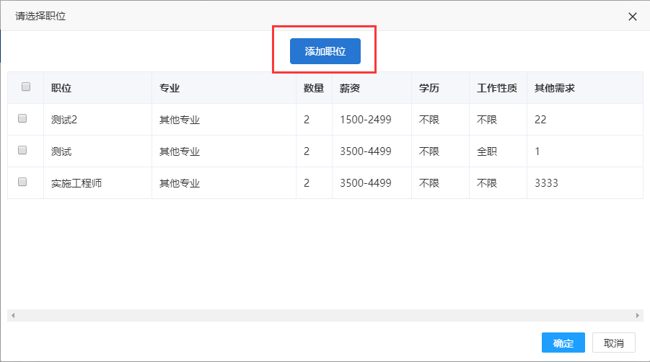
Task: Click the right arrow of the horizontal scrollbar
Action: click(637, 316)
